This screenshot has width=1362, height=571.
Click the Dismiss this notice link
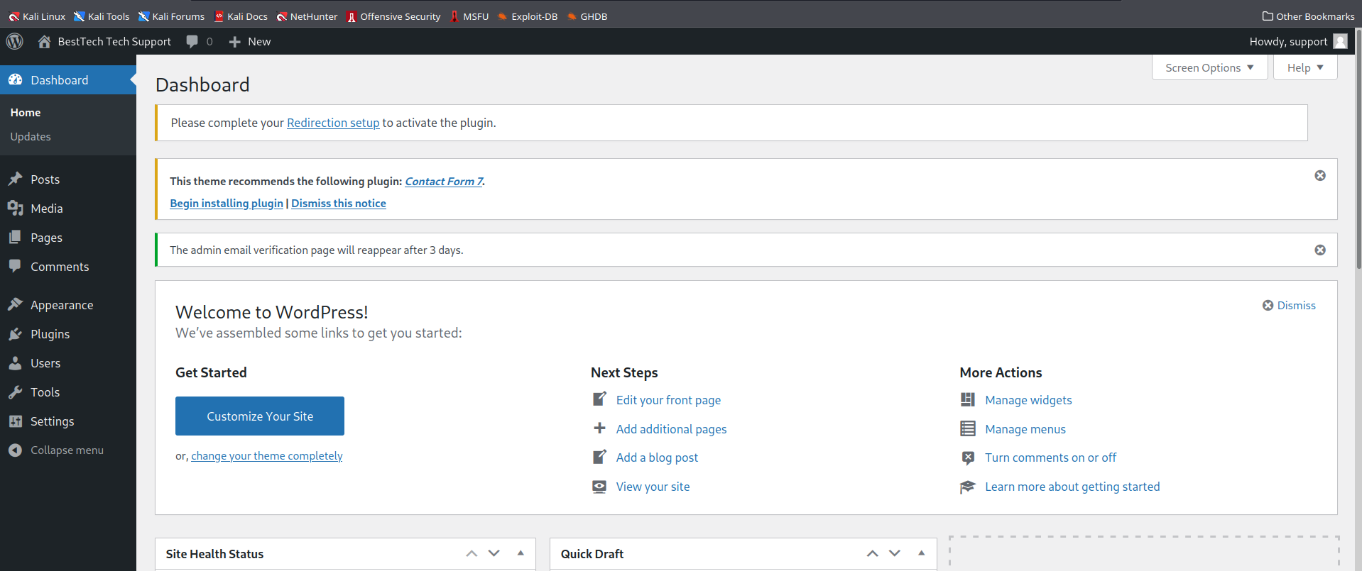click(339, 203)
